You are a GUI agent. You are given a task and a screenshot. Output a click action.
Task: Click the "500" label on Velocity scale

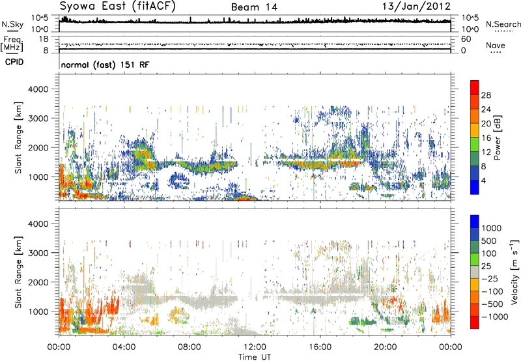click(x=489, y=240)
